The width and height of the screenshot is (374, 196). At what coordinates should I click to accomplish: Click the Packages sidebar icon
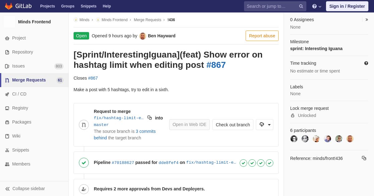(x=7, y=122)
